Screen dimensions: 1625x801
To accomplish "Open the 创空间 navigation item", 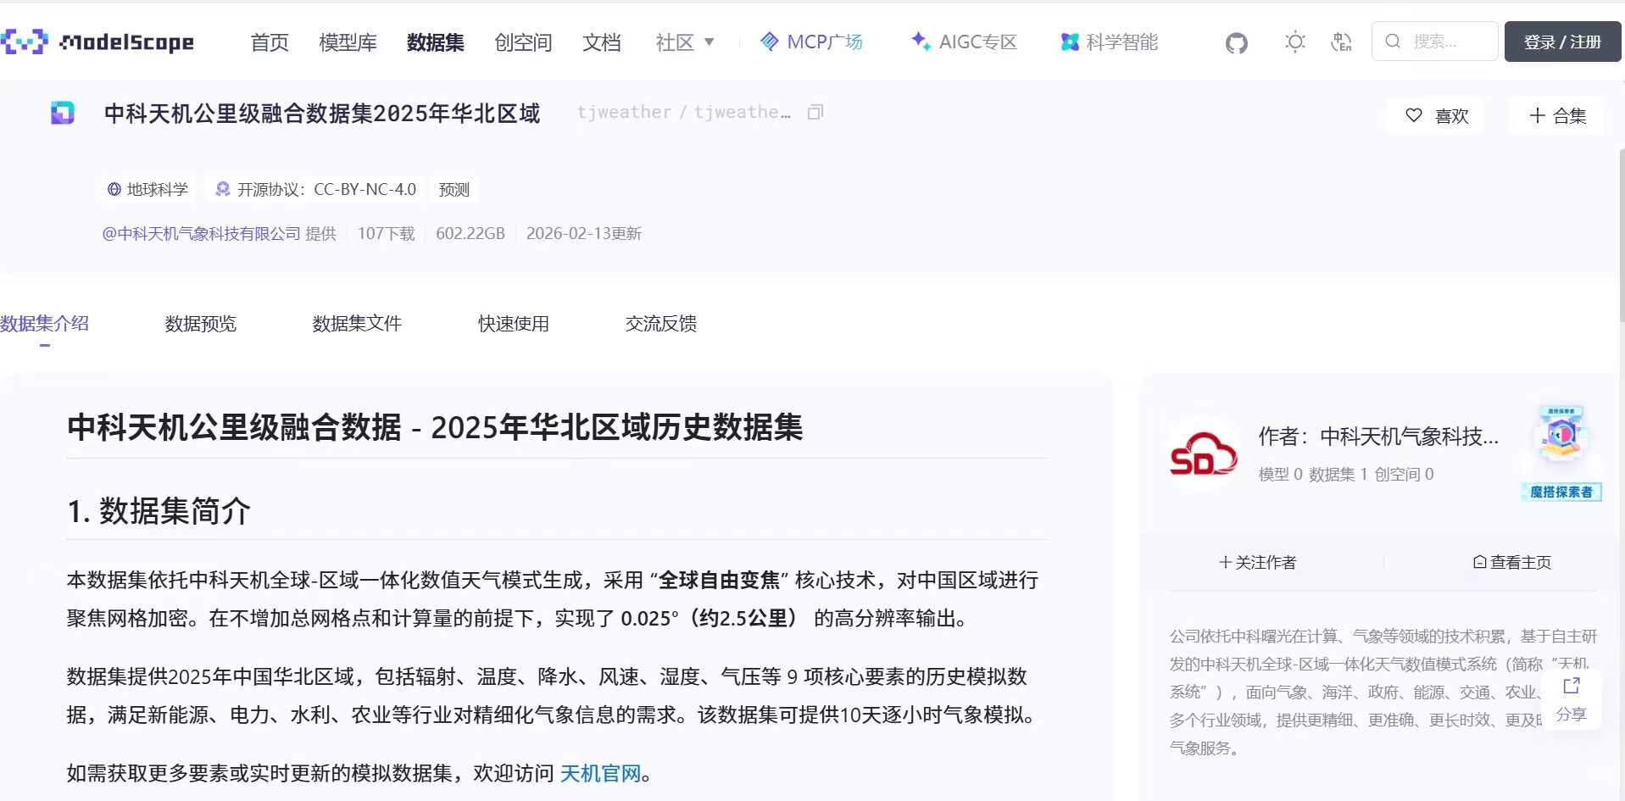I will 523,42.
